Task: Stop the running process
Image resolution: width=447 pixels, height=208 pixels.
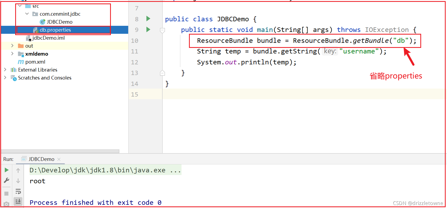Action: (7, 193)
